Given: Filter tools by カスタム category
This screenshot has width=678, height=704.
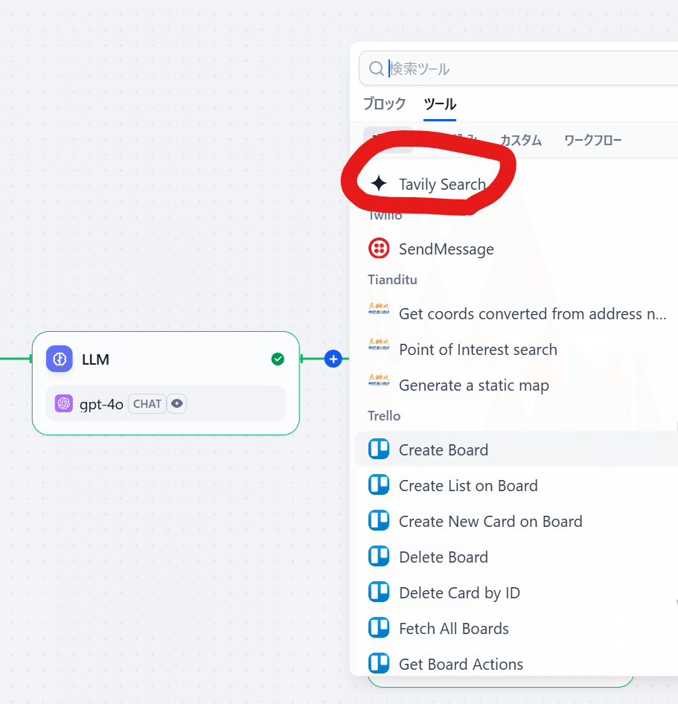Looking at the screenshot, I should pos(521,141).
